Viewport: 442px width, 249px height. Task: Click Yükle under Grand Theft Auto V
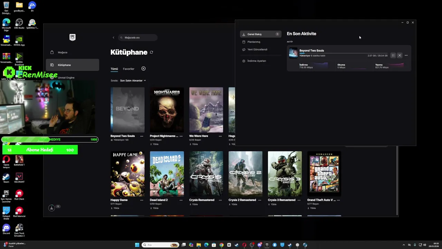point(311,208)
